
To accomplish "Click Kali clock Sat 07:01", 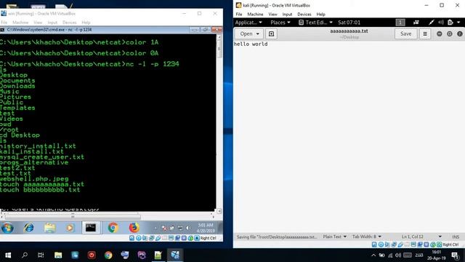I will (349, 23).
